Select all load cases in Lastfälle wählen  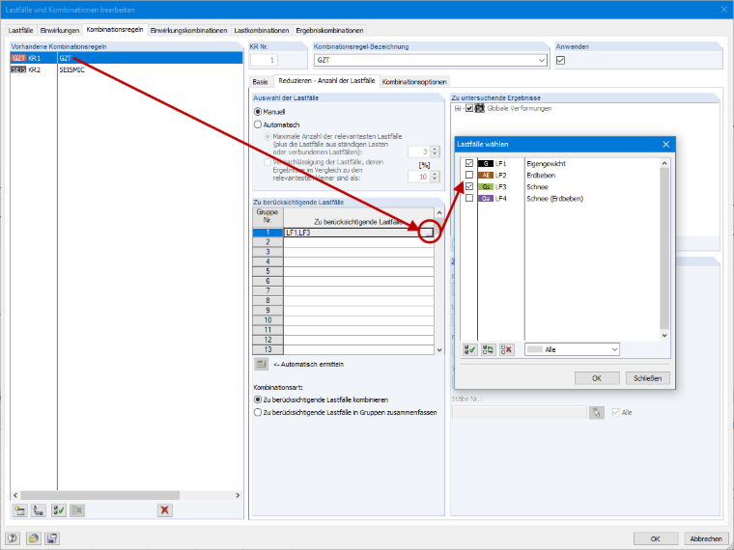470,349
